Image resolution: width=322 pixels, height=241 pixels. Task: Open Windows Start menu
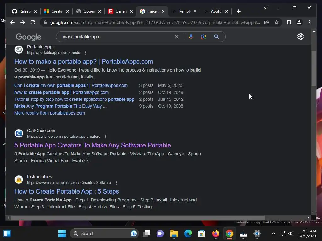[62, 233]
